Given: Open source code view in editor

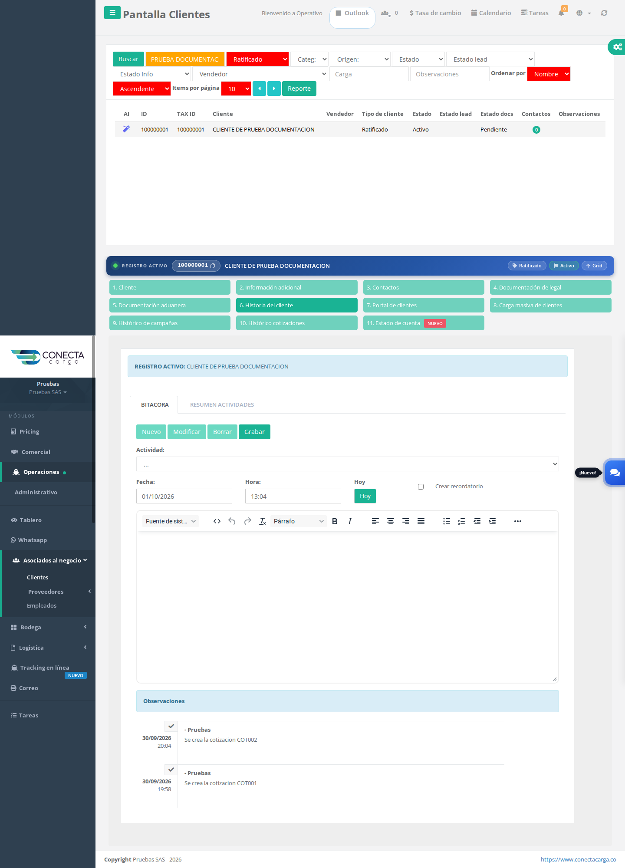Looking at the screenshot, I should (217, 521).
